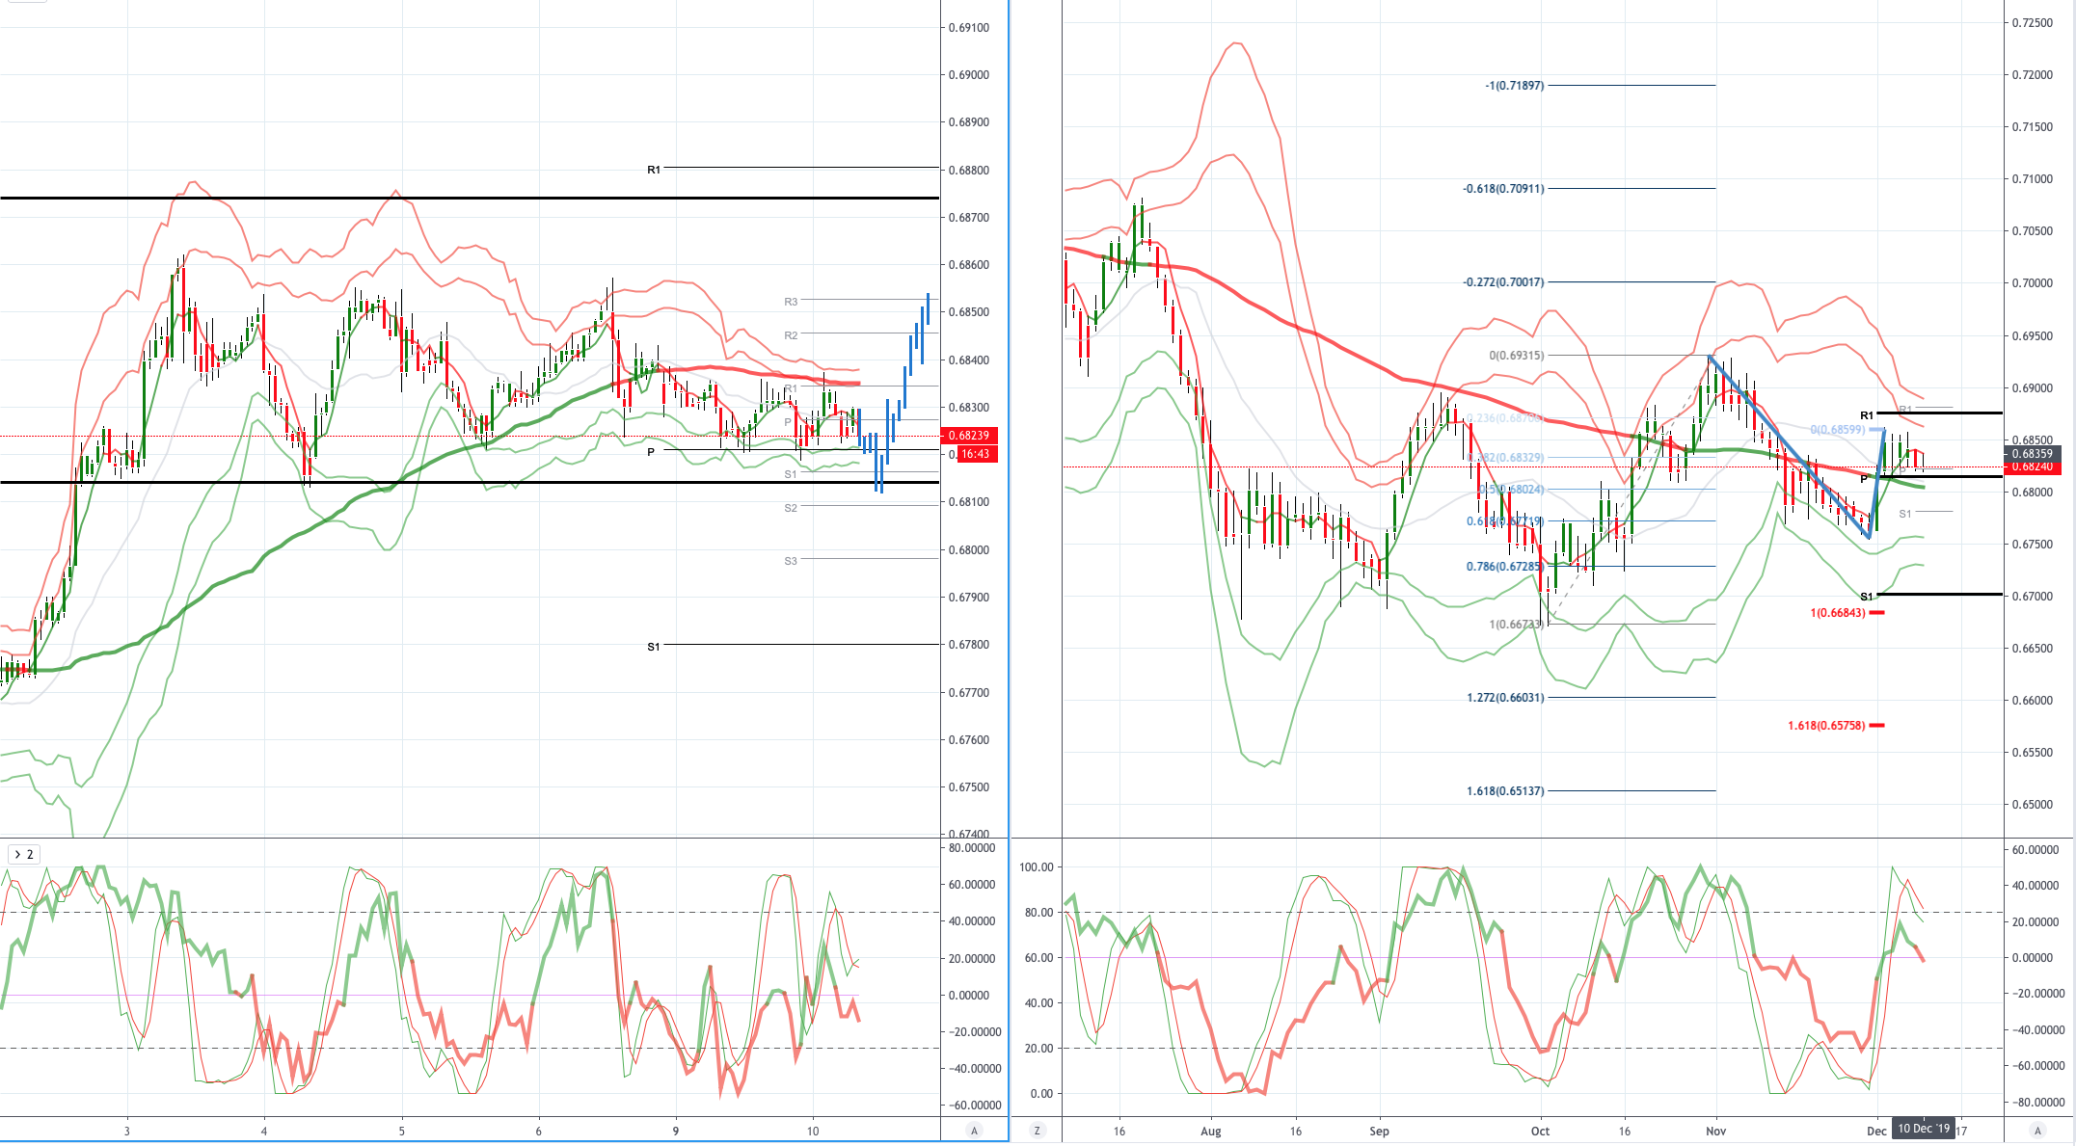Click the 16:43 bar countdown label
The width and height of the screenshot is (2076, 1146).
[977, 454]
